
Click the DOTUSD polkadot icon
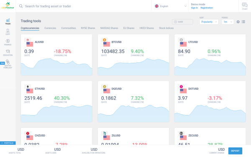[181, 87]
